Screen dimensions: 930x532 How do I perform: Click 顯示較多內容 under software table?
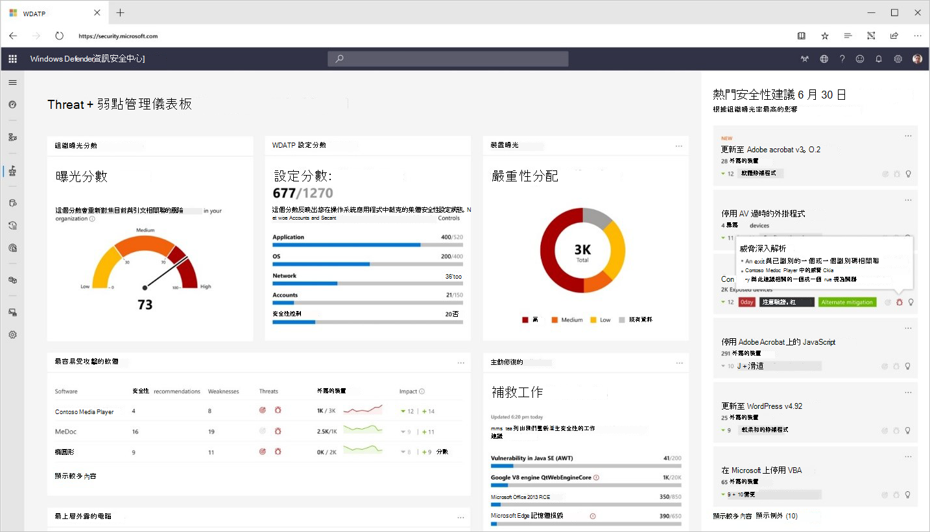(76, 476)
